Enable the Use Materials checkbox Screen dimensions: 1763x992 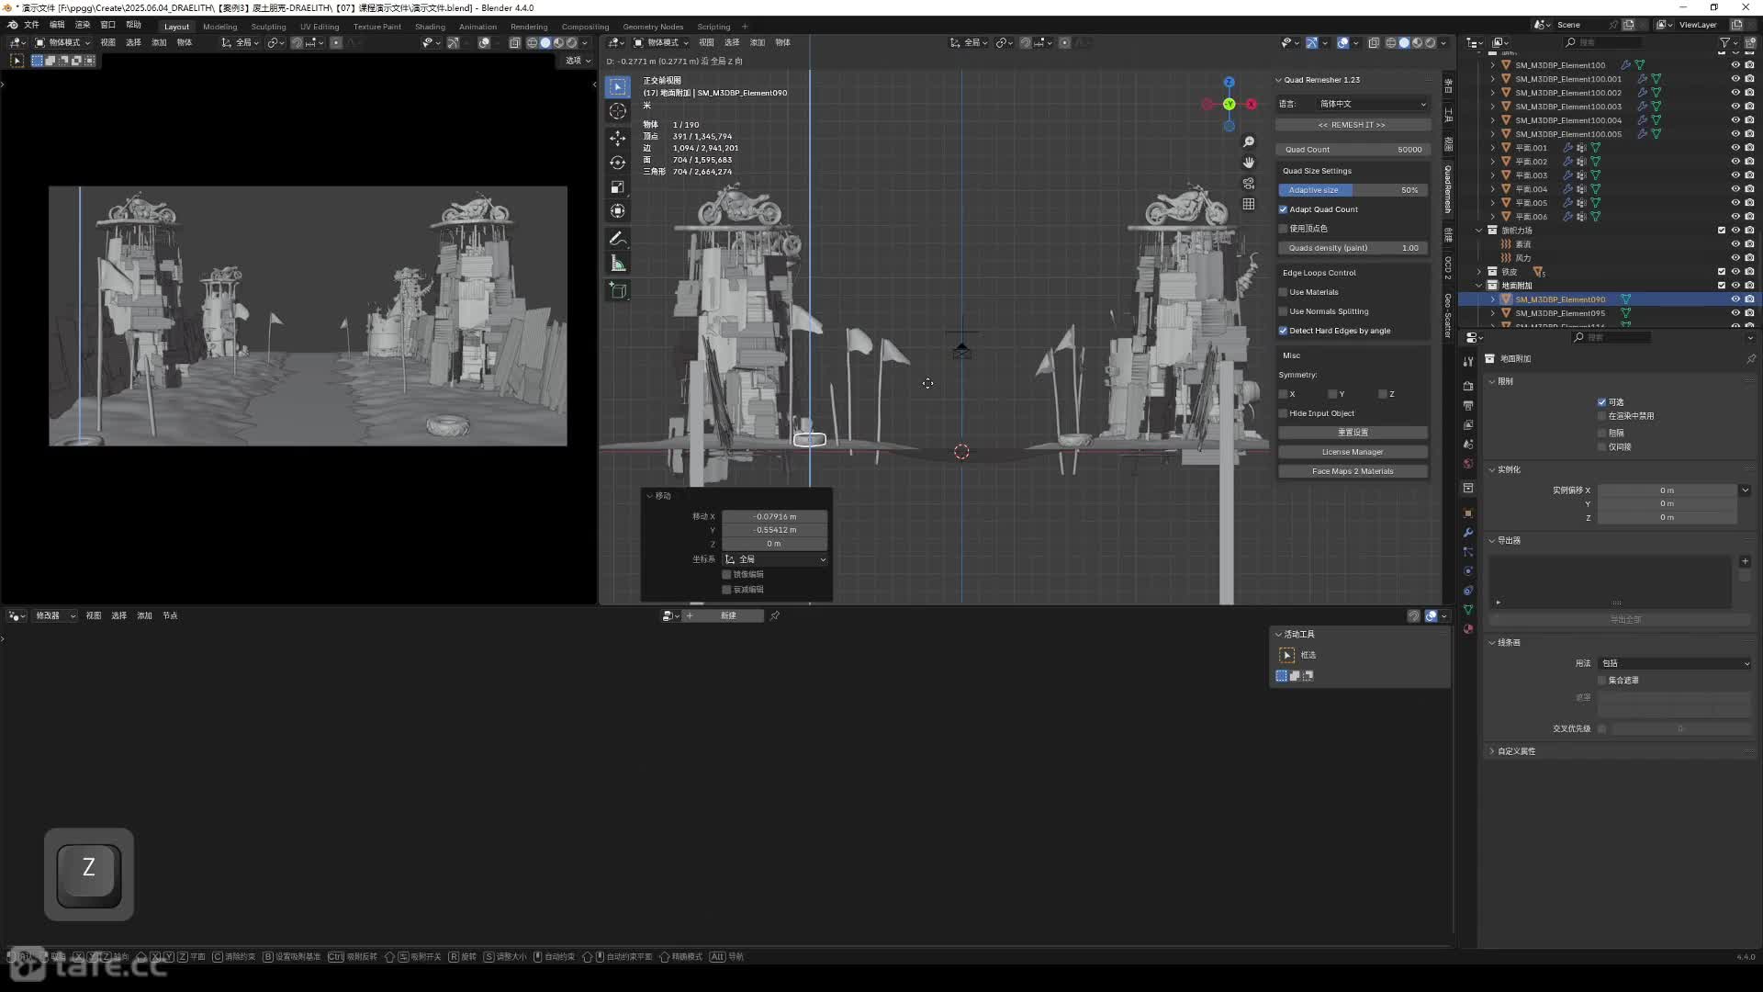[x=1284, y=292]
